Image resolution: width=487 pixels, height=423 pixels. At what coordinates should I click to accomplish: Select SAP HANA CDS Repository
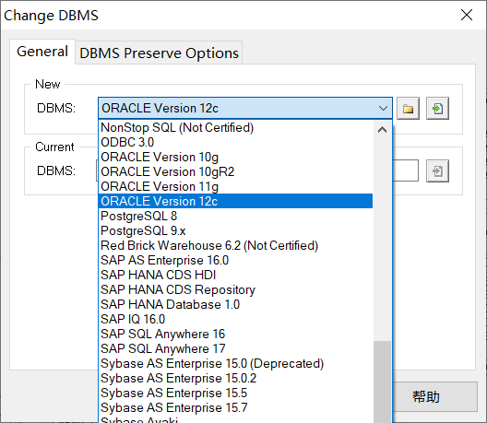pyautogui.click(x=235, y=289)
